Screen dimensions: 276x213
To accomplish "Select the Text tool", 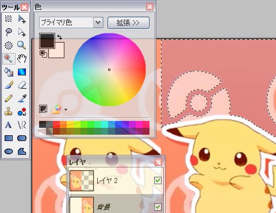I will click(x=9, y=125).
